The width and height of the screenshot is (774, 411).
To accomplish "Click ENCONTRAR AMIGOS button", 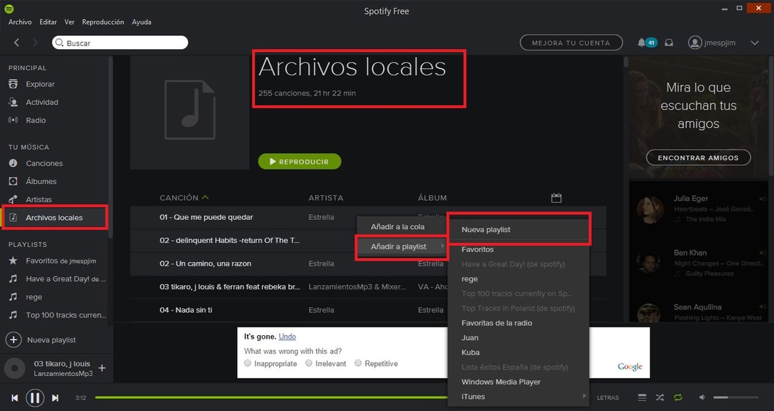I will pyautogui.click(x=699, y=157).
